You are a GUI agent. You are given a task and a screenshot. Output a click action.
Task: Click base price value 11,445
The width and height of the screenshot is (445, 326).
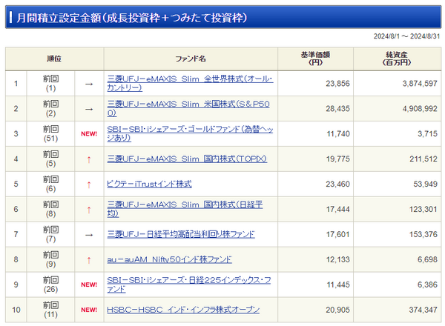[338, 285]
